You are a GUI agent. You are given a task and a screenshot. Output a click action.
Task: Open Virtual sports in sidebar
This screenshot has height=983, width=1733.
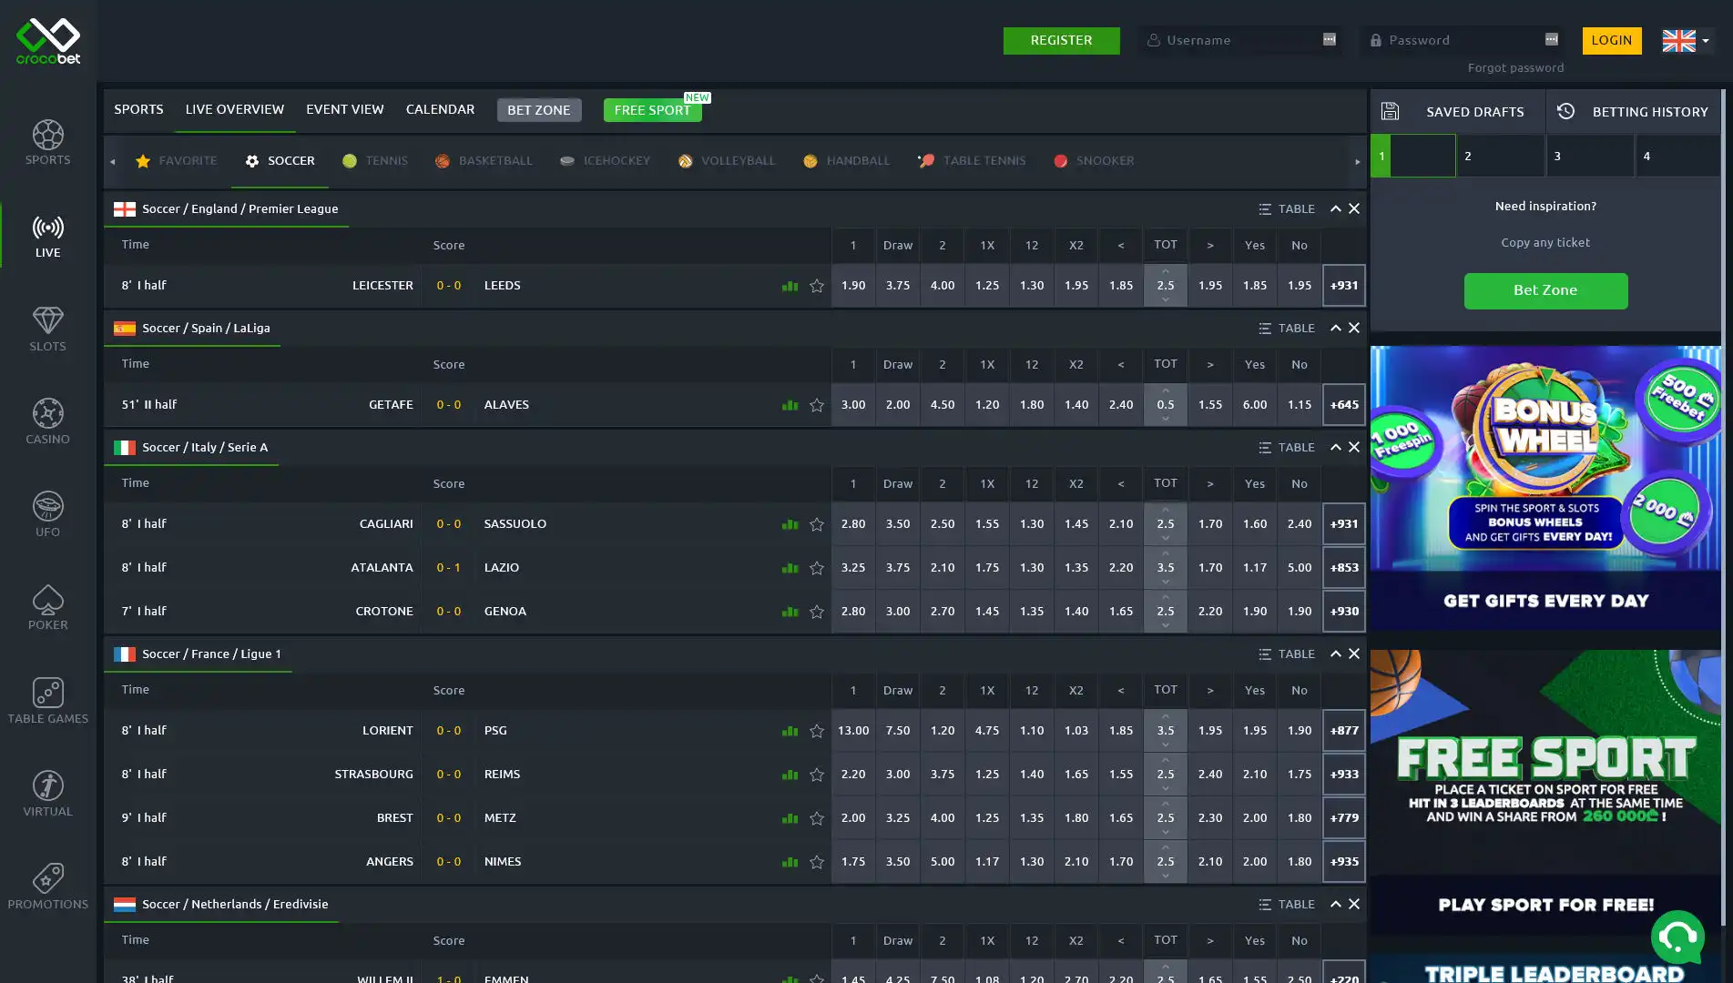47,794
